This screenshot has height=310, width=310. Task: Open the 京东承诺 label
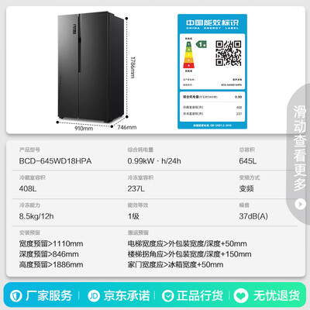[126, 295]
